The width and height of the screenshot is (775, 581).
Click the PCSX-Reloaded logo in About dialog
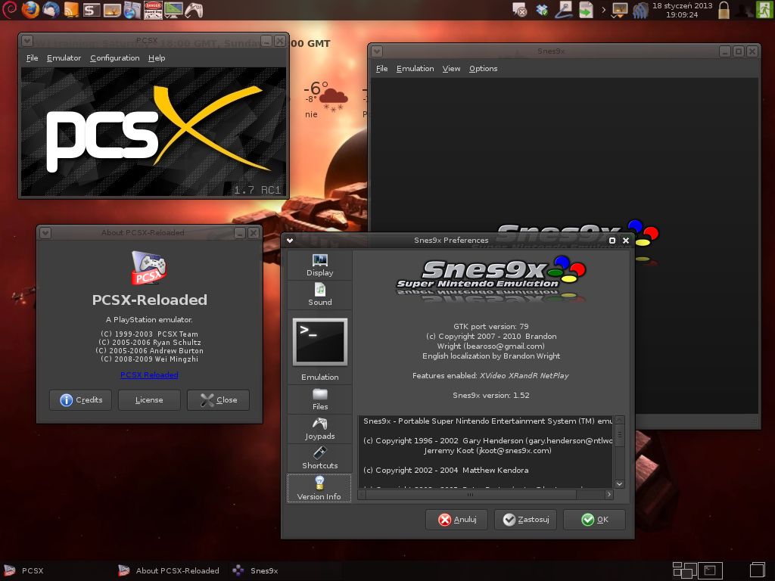tap(149, 267)
